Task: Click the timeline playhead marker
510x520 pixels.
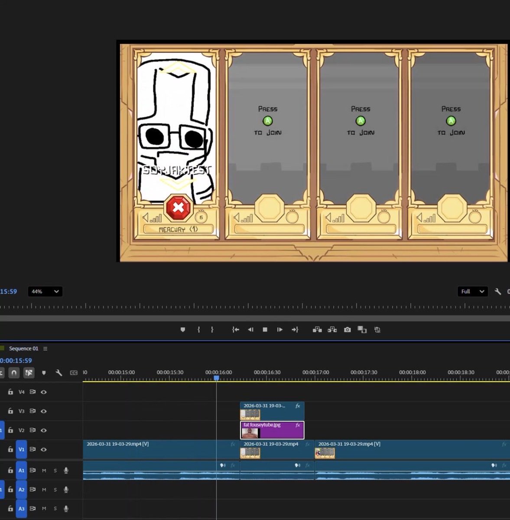Action: click(216, 378)
